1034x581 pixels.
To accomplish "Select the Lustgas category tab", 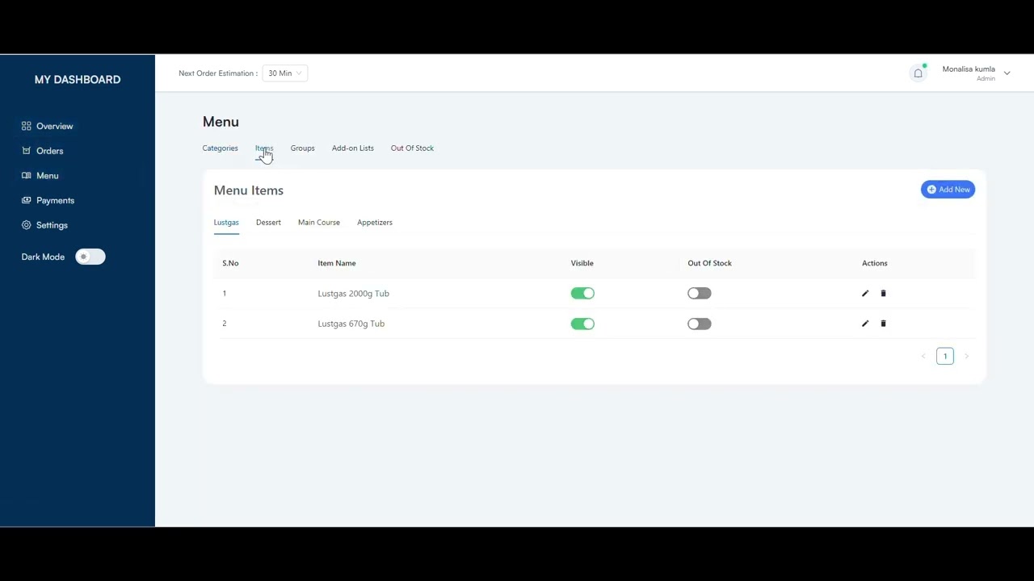I will click(226, 223).
